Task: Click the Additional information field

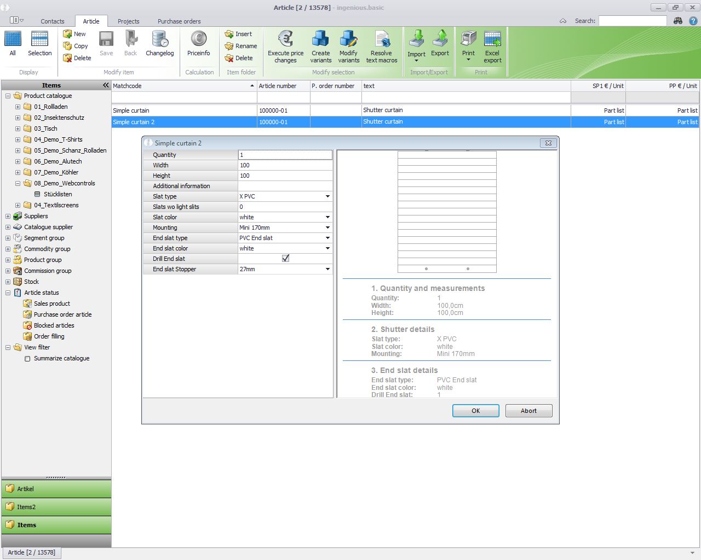Action: 285,186
